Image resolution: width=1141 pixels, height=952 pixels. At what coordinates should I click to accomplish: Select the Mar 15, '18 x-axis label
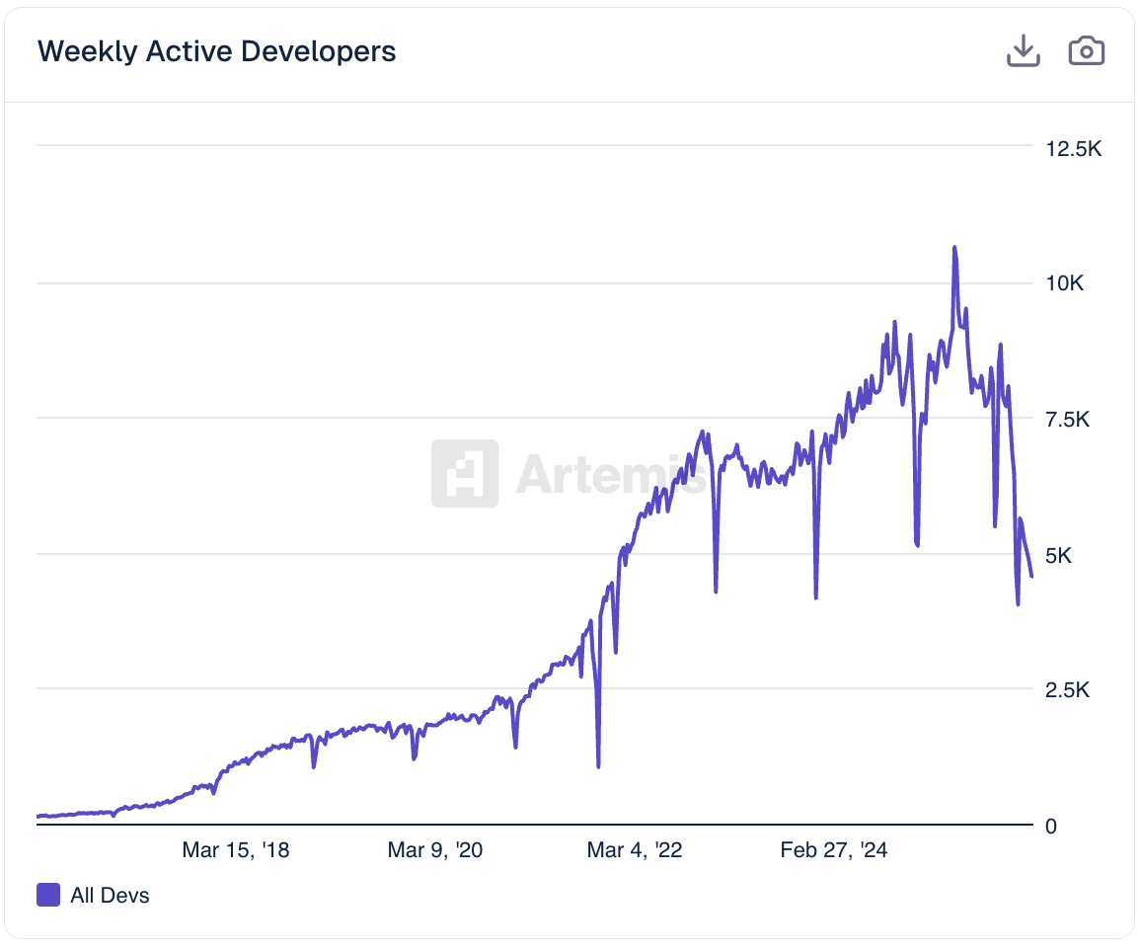236,850
